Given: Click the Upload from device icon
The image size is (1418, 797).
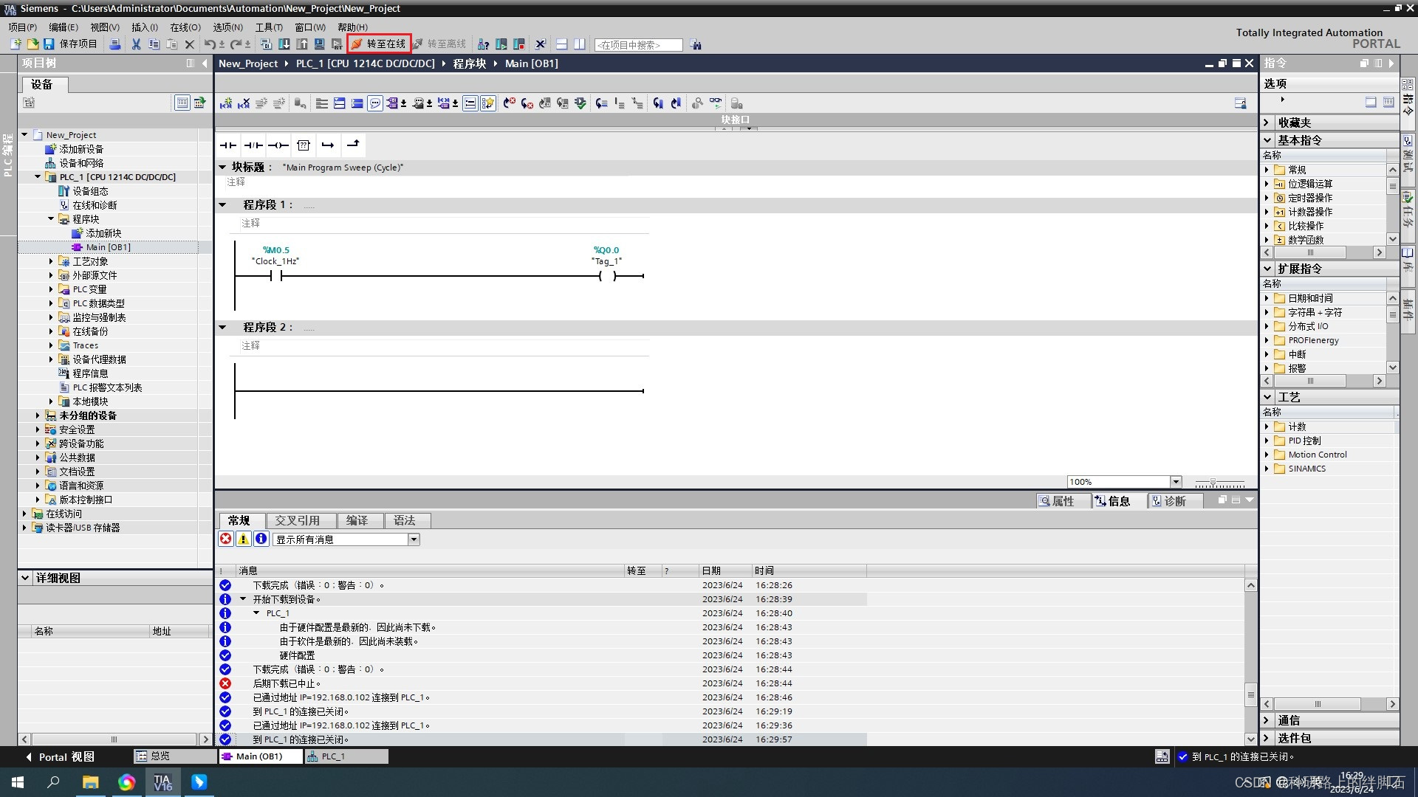Looking at the screenshot, I should (302, 44).
